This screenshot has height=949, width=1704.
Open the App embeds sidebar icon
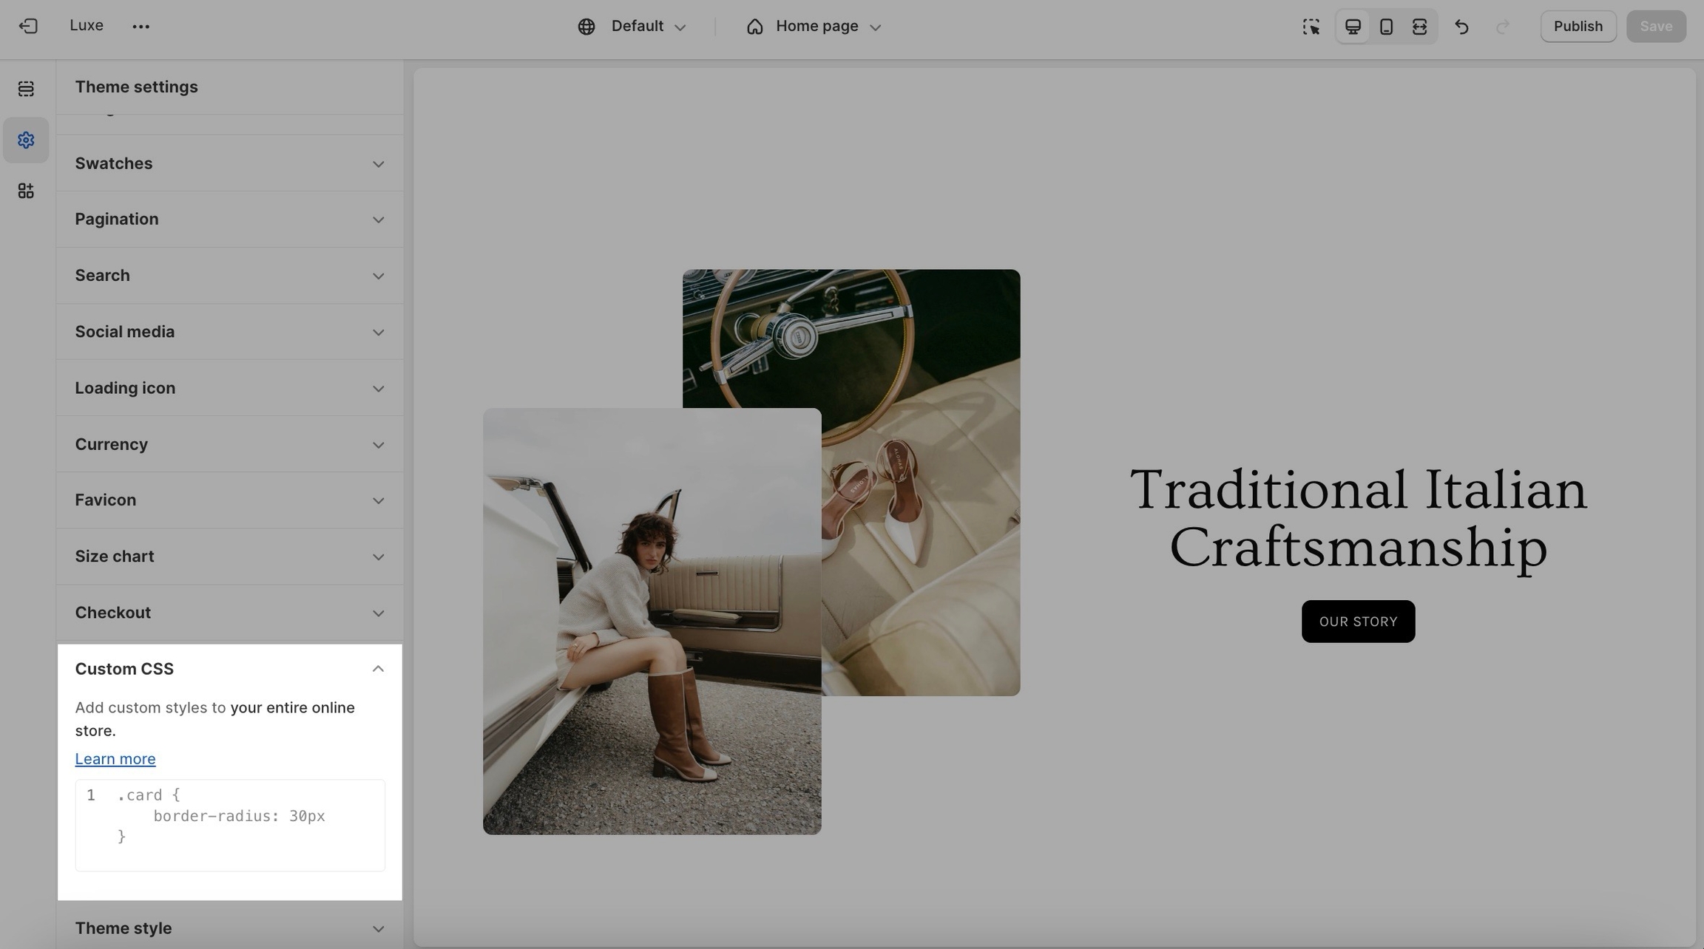coord(26,191)
